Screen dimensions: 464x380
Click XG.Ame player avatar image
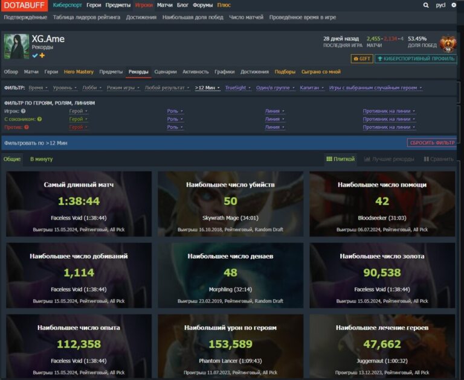(16, 46)
